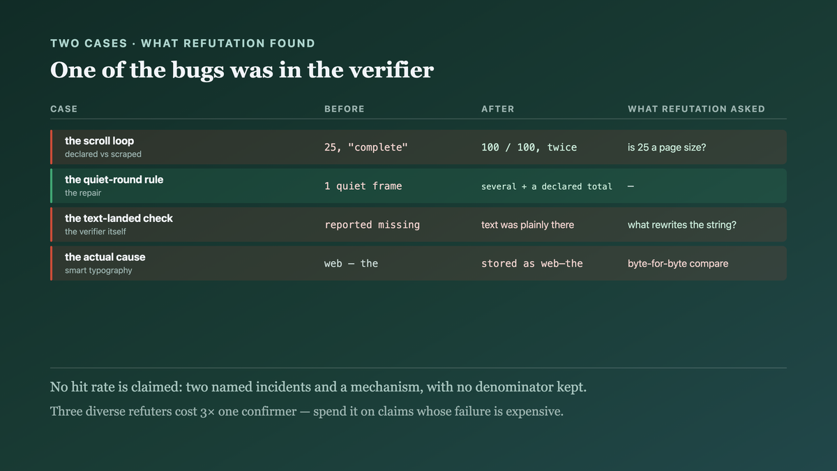Click the cell 'web — the'
Screen dimensions: 837x471
click(x=351, y=264)
